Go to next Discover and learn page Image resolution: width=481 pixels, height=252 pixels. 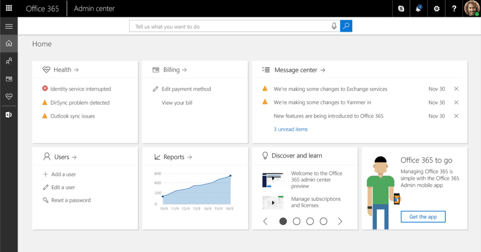340,221
